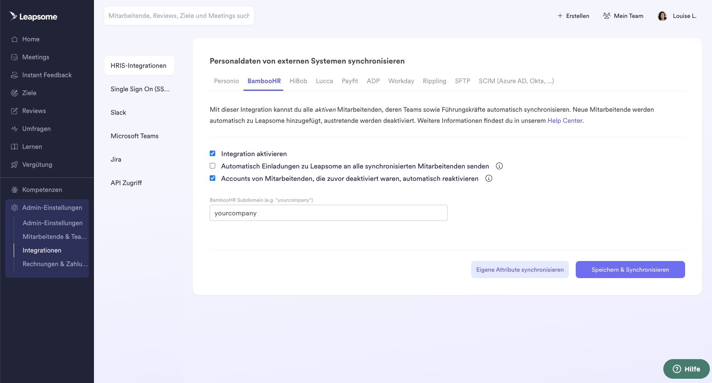Open Home via its house icon
The height and width of the screenshot is (383, 712).
pyautogui.click(x=15, y=39)
